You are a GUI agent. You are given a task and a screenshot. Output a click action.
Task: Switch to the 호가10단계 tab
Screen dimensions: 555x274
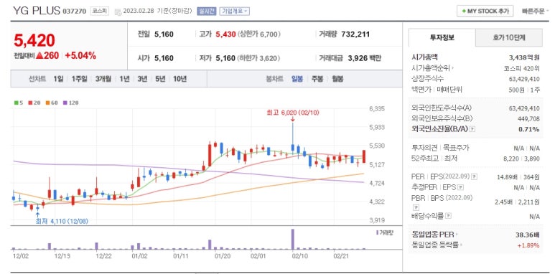pos(508,38)
